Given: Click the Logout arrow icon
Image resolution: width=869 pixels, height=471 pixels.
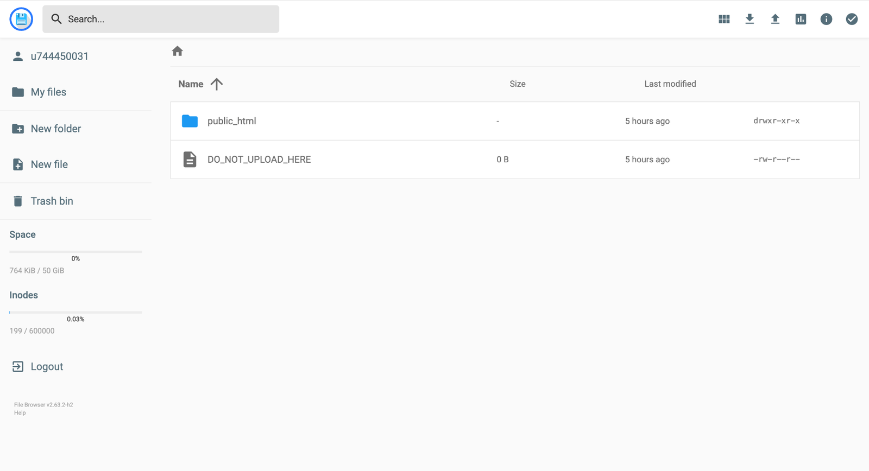Looking at the screenshot, I should (18, 367).
